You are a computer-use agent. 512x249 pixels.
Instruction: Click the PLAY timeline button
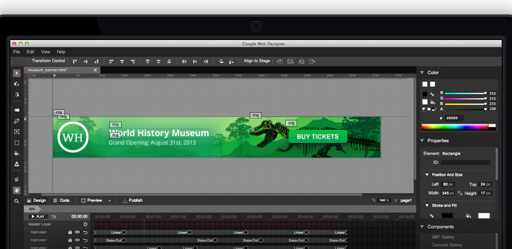point(38,217)
